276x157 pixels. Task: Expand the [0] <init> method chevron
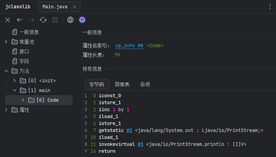pyautogui.click(x=14, y=81)
